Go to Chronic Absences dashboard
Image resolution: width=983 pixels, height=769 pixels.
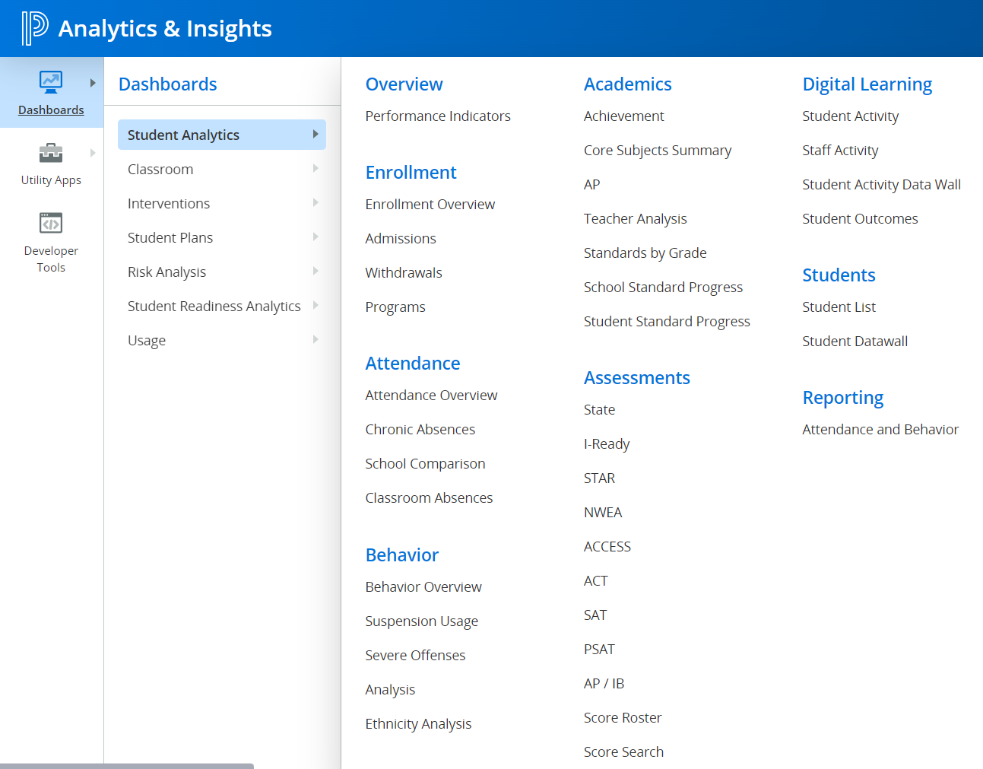(420, 429)
